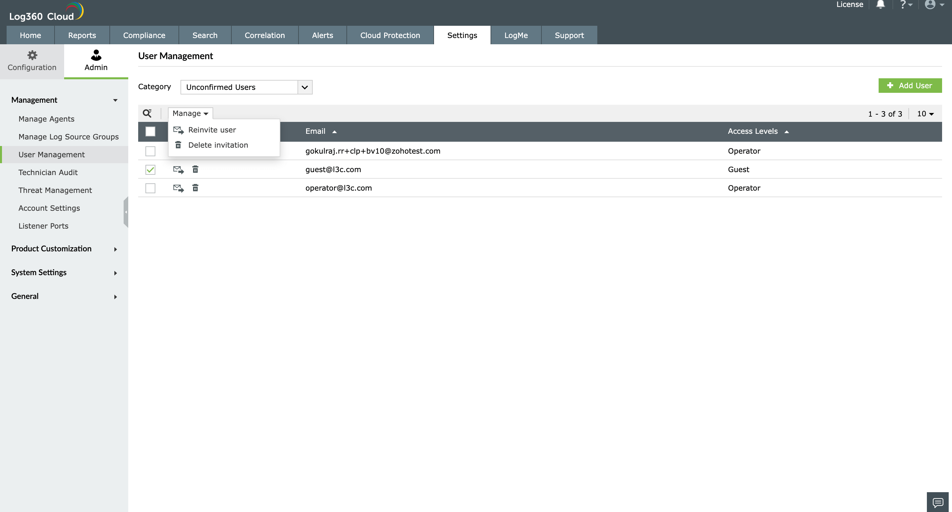Choose Delete invitation menu option
952x512 pixels.
[218, 145]
